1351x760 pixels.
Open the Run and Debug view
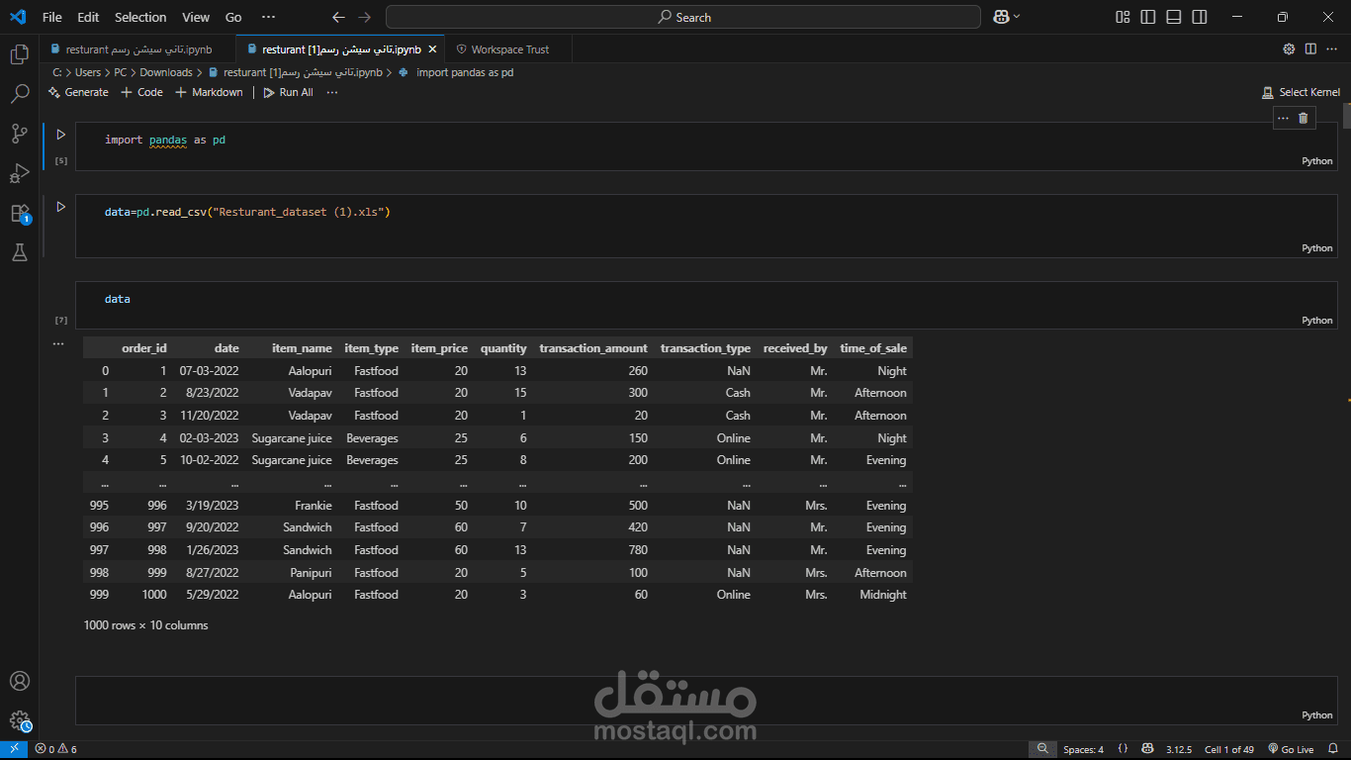click(19, 173)
